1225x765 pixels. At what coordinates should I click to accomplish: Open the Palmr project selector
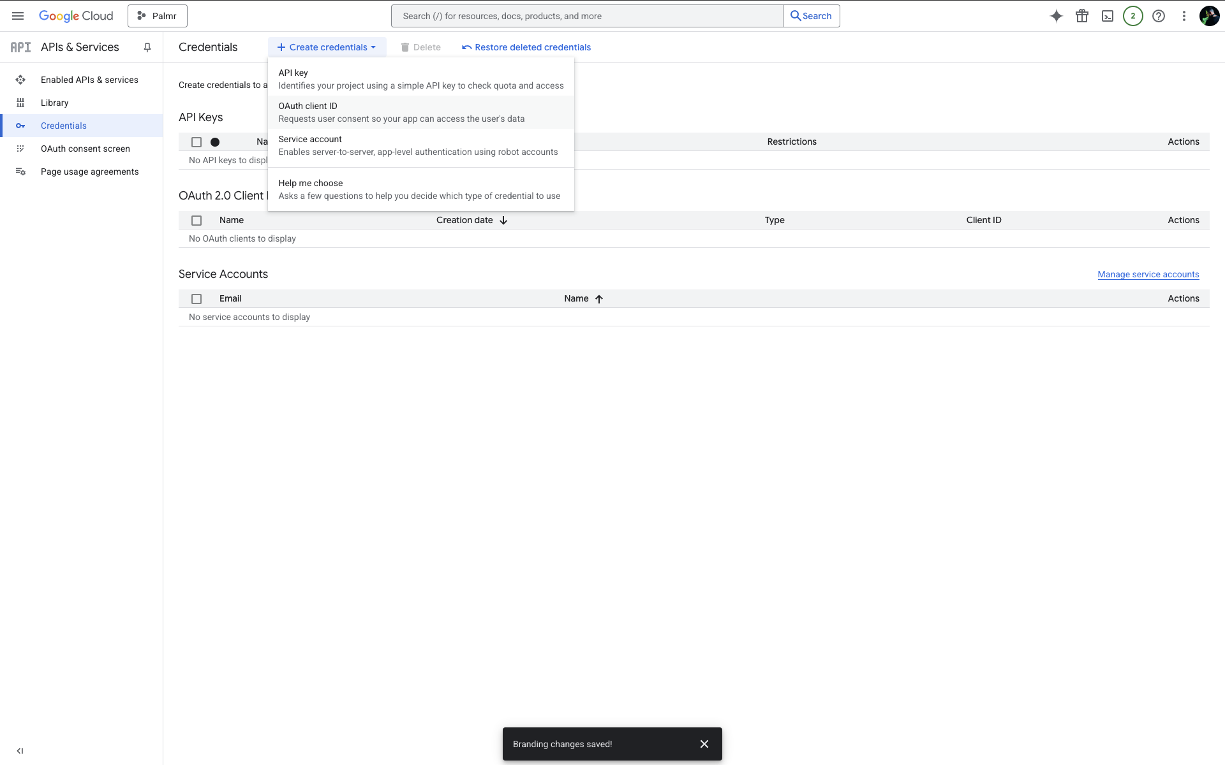158,16
